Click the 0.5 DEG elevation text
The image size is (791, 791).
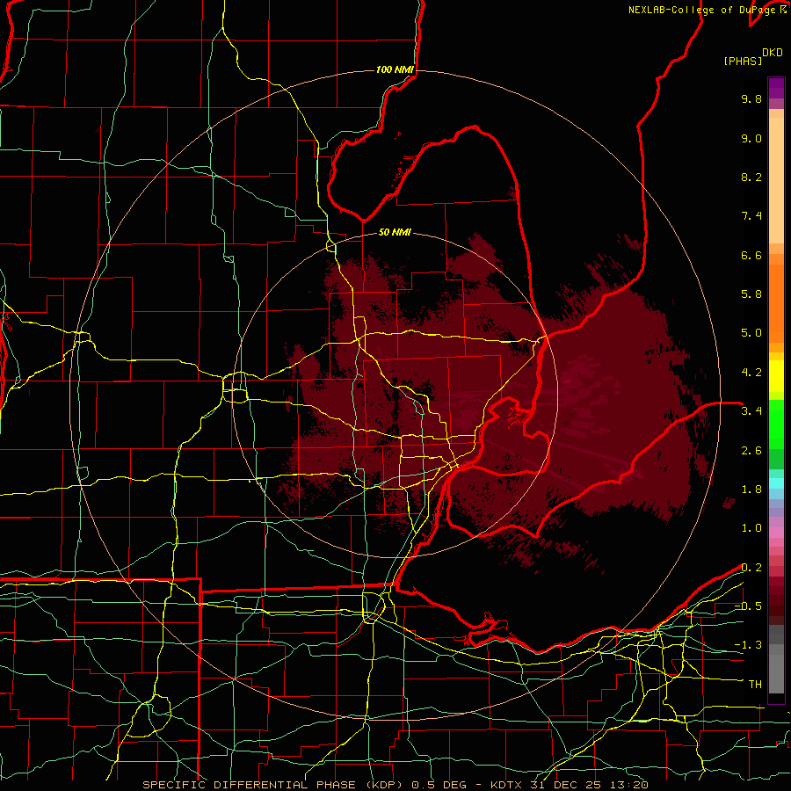click(440, 785)
